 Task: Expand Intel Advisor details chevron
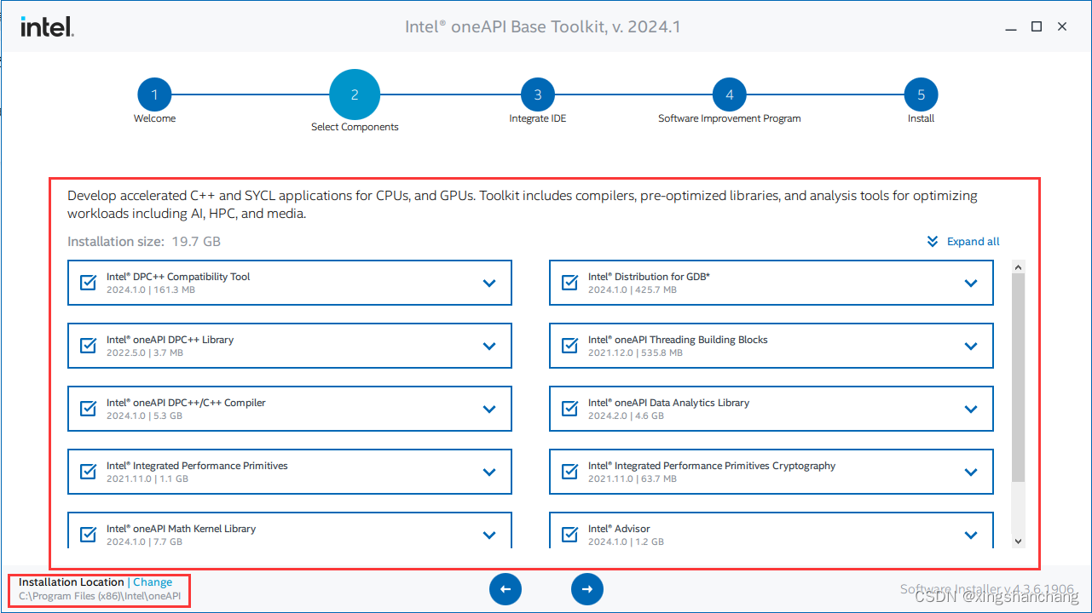coord(971,536)
